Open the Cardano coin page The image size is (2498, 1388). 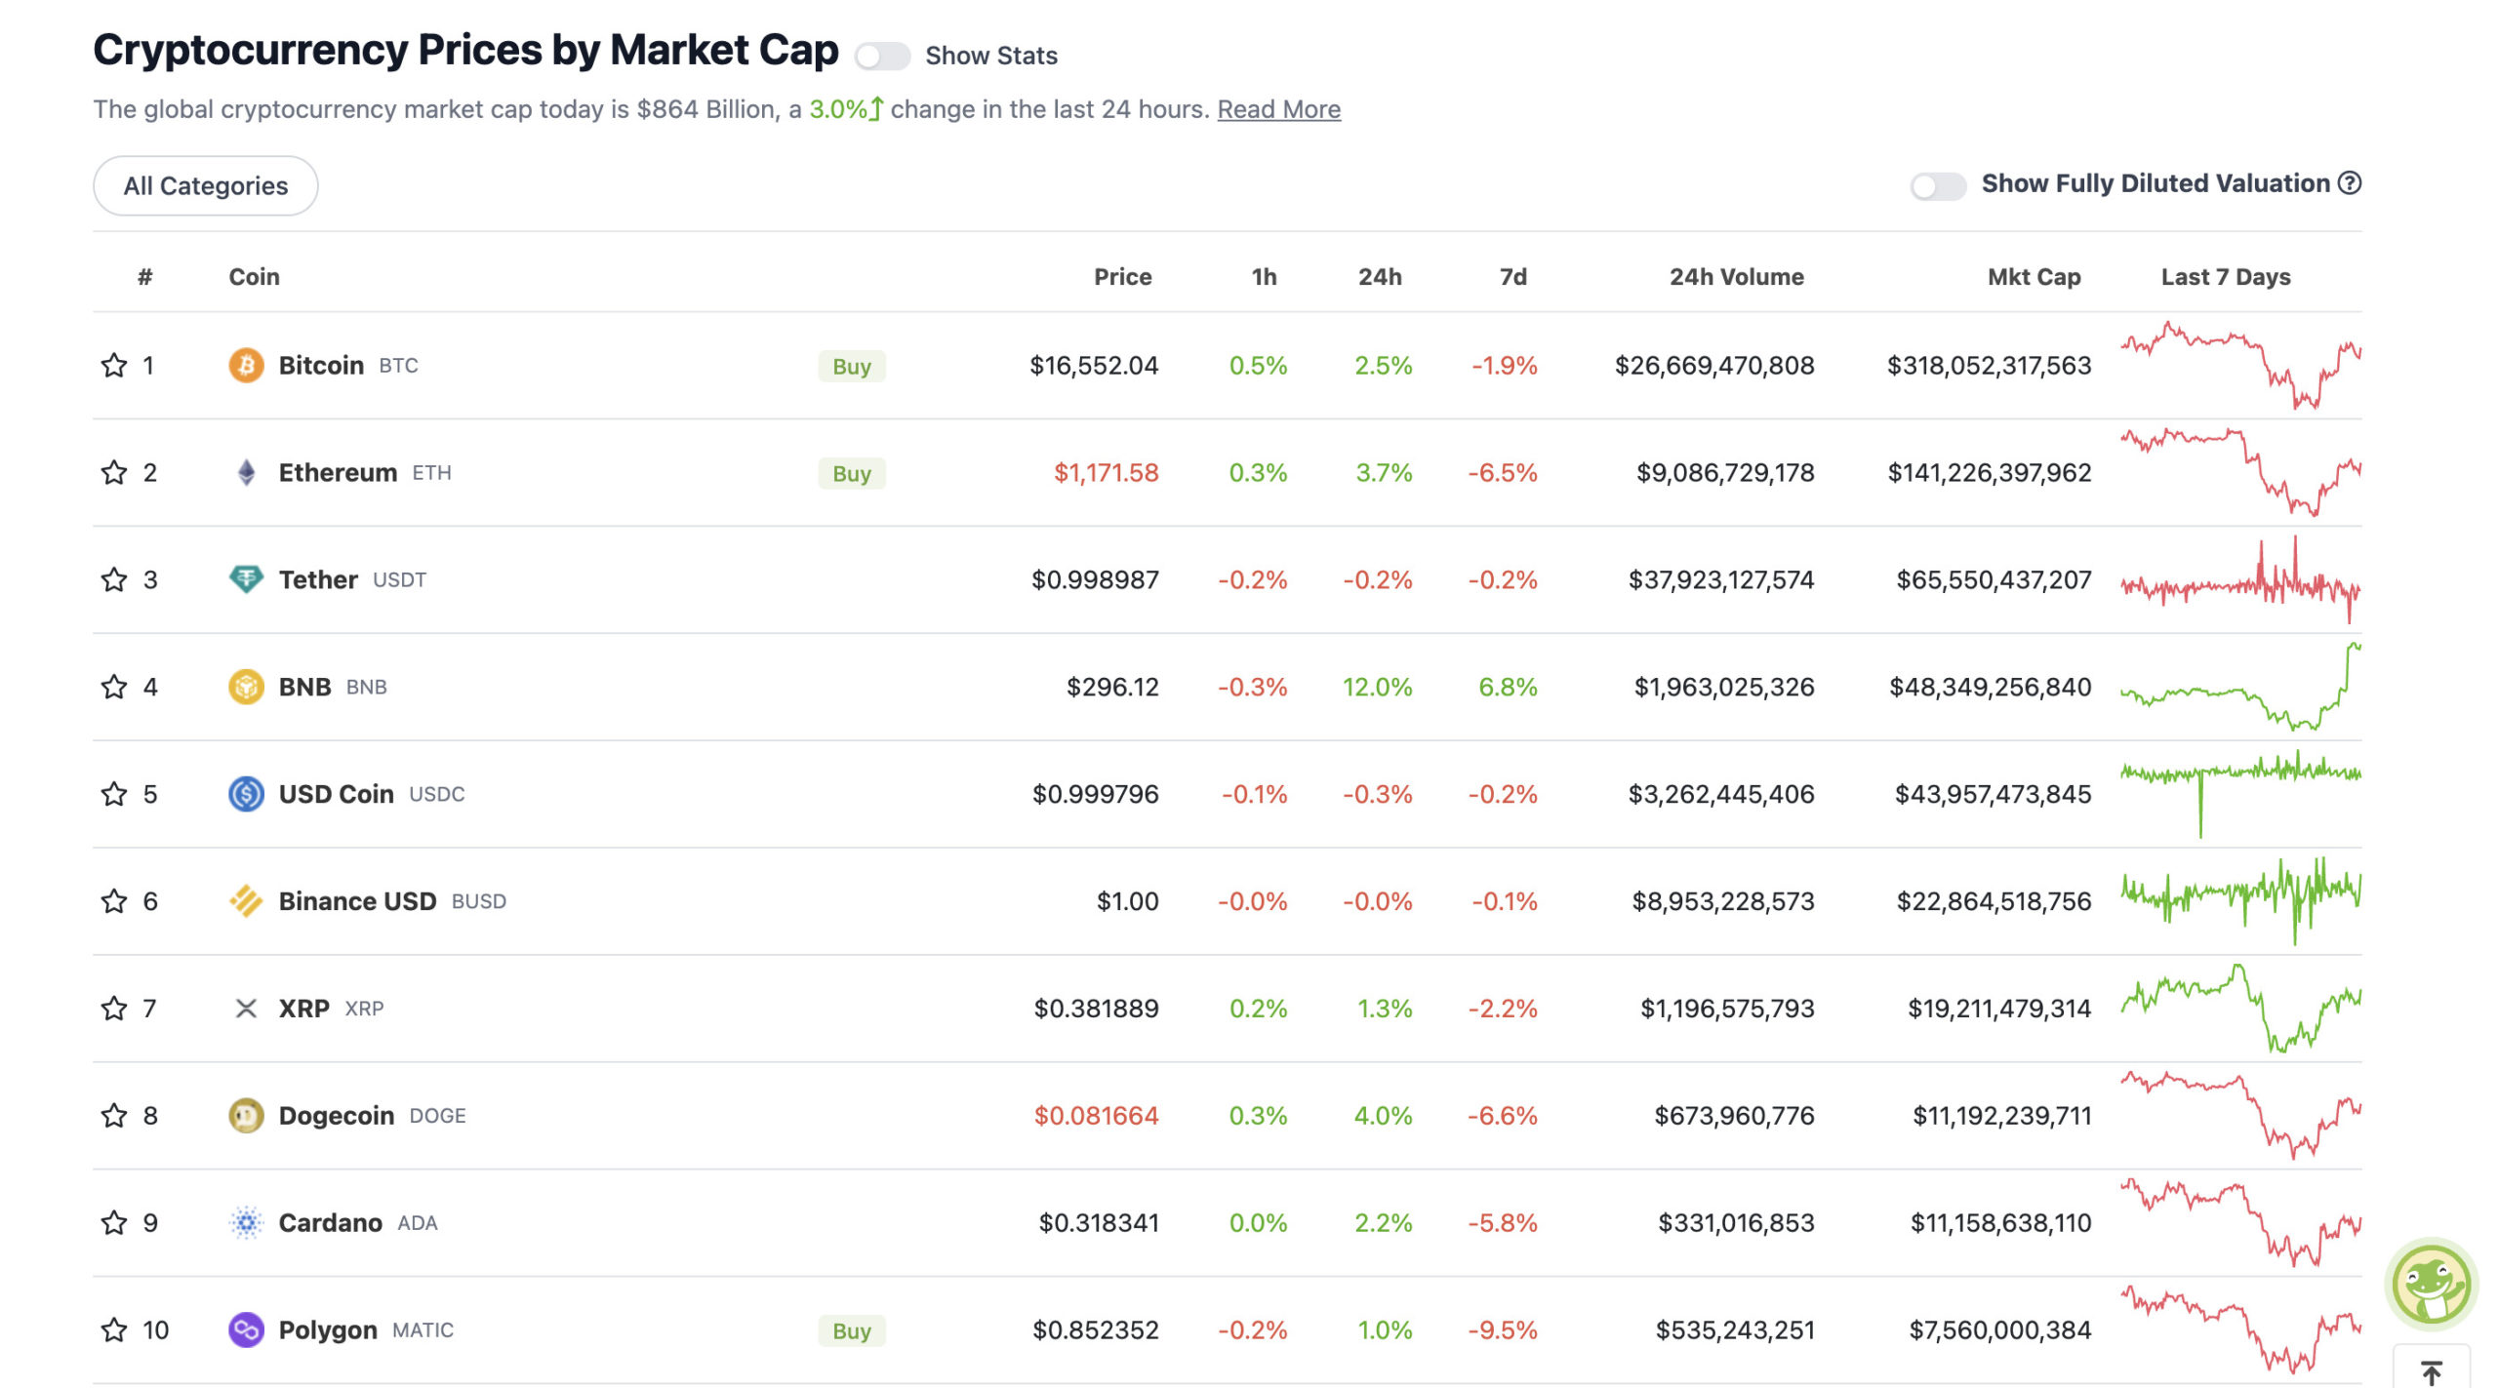[x=330, y=1223]
